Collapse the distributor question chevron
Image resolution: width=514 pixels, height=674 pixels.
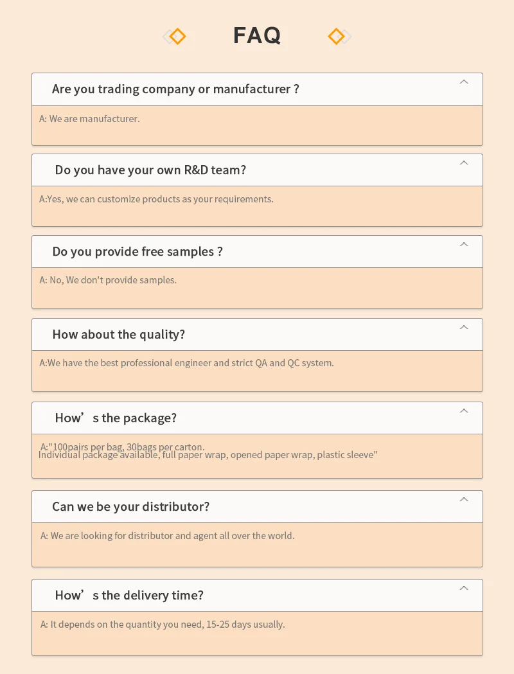point(464,500)
